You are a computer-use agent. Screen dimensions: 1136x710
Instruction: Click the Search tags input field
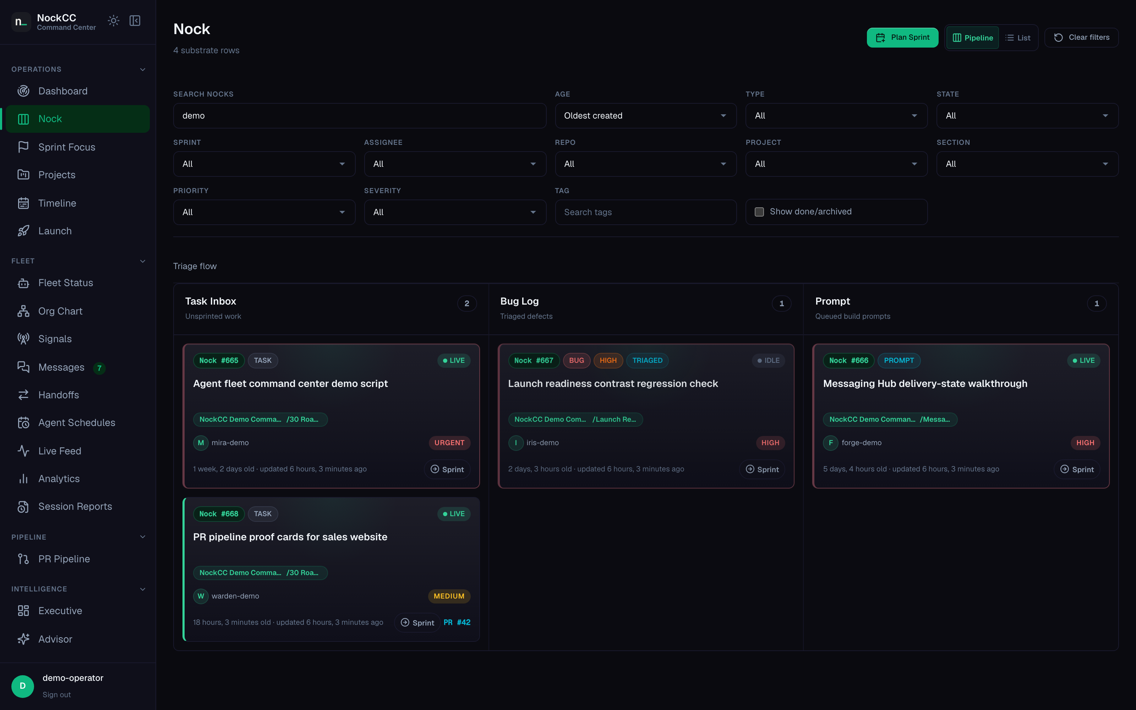pyautogui.click(x=645, y=212)
